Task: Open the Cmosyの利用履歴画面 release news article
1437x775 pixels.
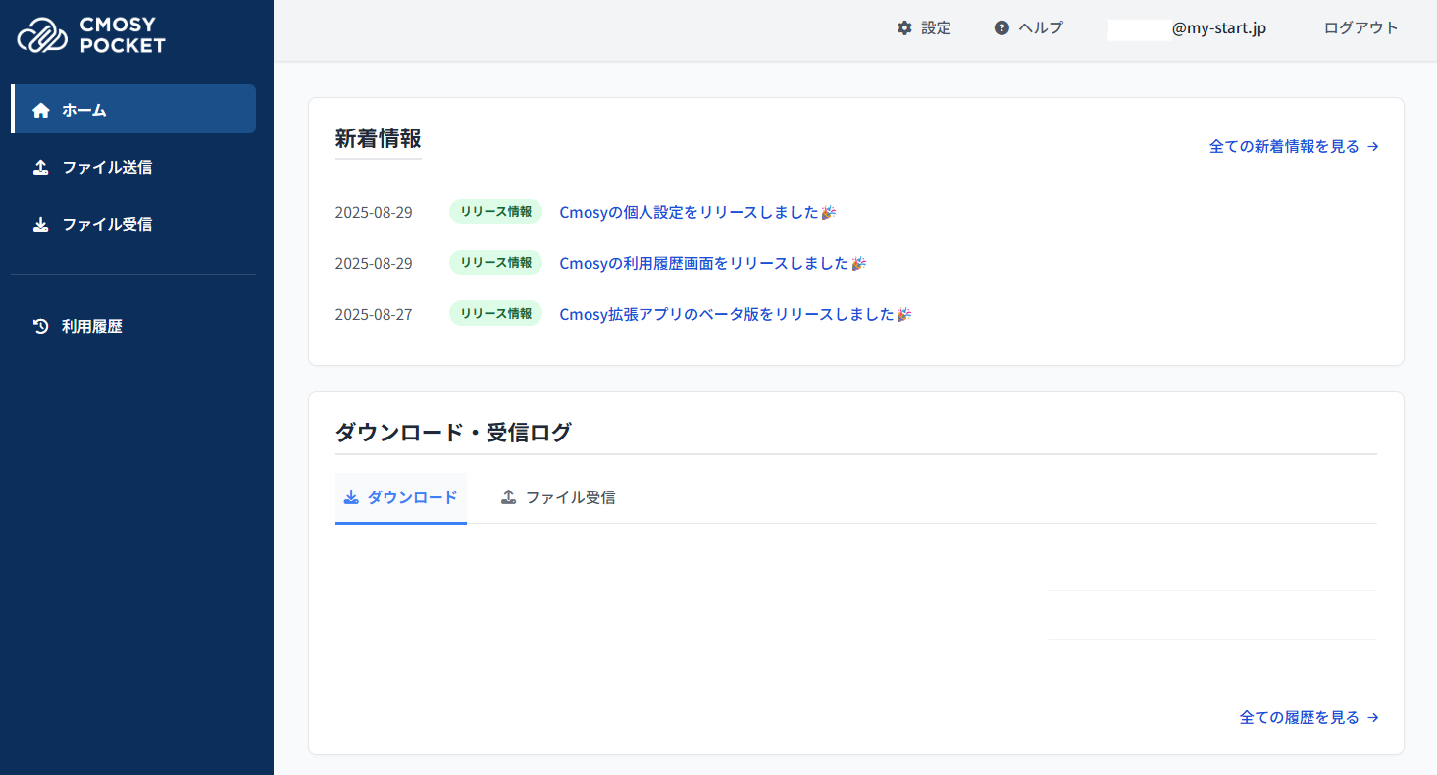Action: pyautogui.click(x=703, y=263)
